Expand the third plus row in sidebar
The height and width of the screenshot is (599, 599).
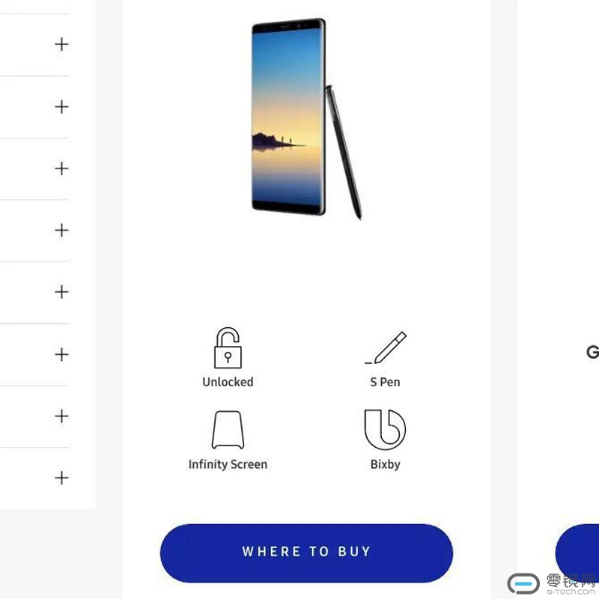[x=61, y=168]
